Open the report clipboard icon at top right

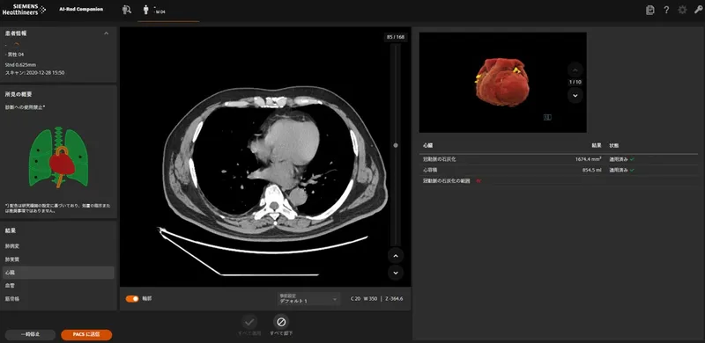coord(649,10)
